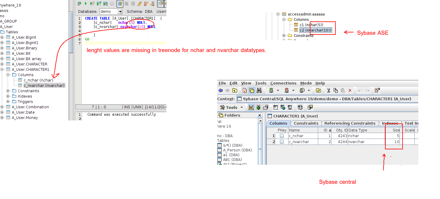Expand the Indexes node in the tree
The height and width of the screenshot is (199, 440).
[8, 96]
